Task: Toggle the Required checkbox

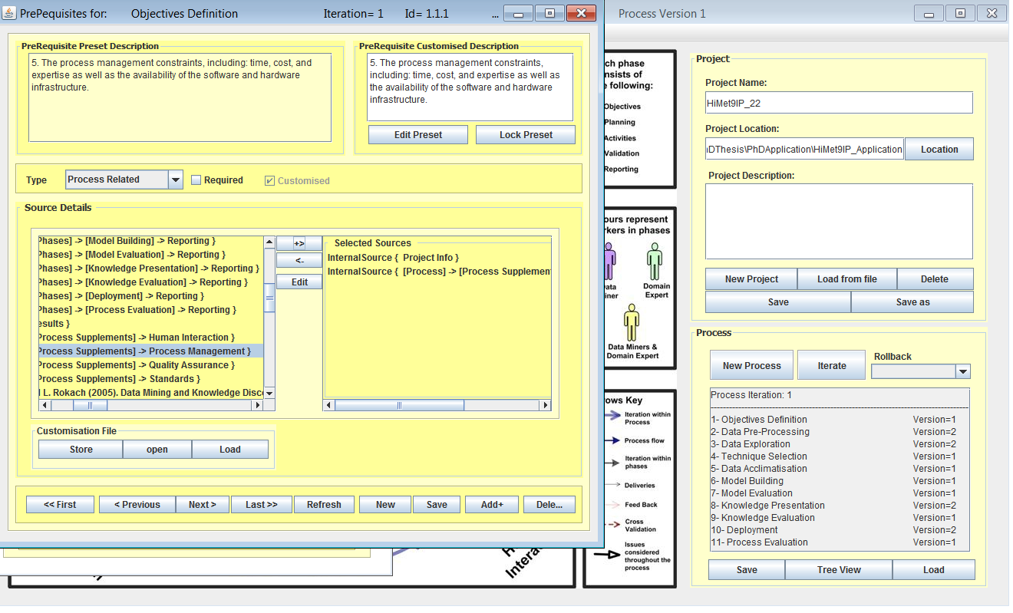Action: pos(196,180)
